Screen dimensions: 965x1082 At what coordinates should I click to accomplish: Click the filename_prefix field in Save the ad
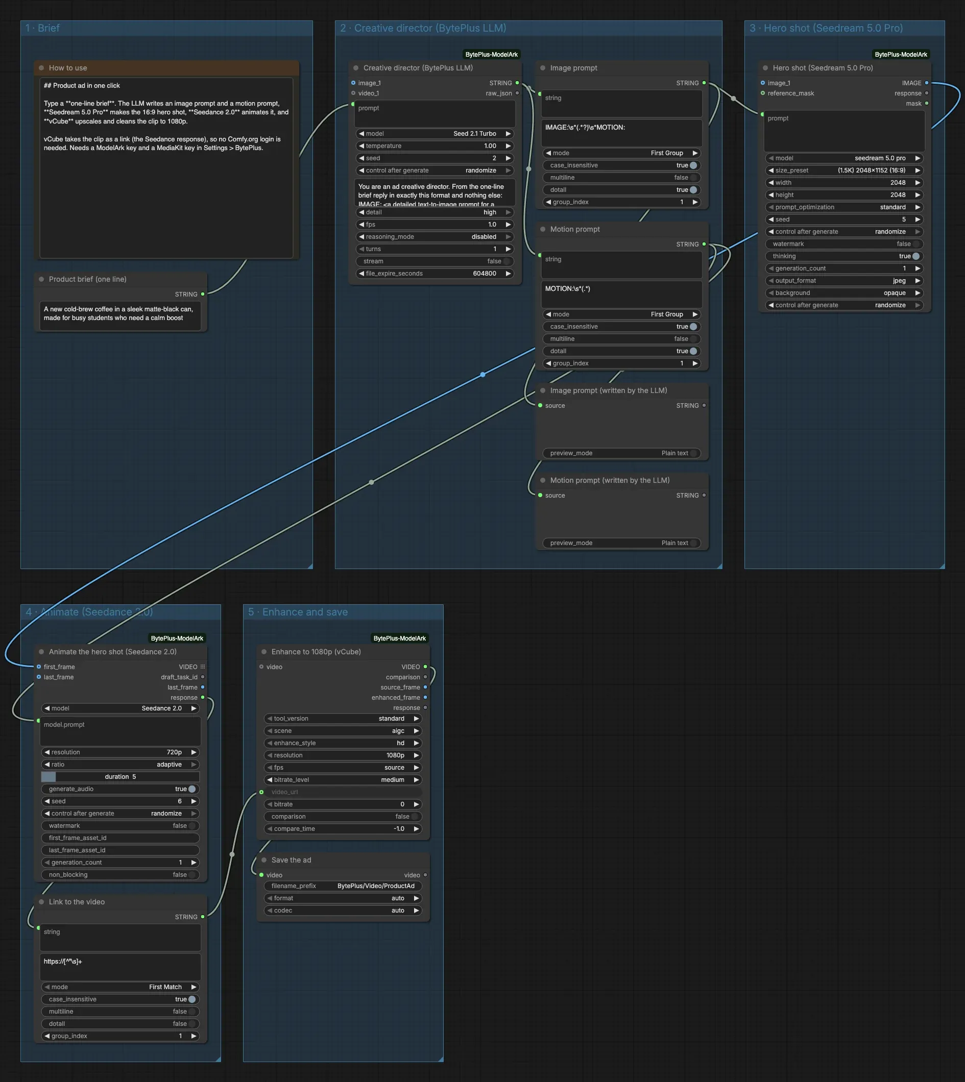pos(343,886)
